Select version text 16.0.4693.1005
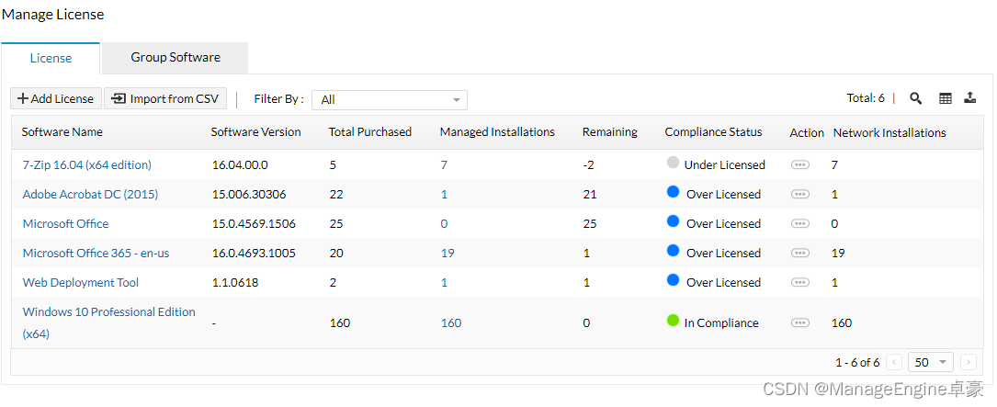Viewport: 997px width, 407px height. pos(254,253)
